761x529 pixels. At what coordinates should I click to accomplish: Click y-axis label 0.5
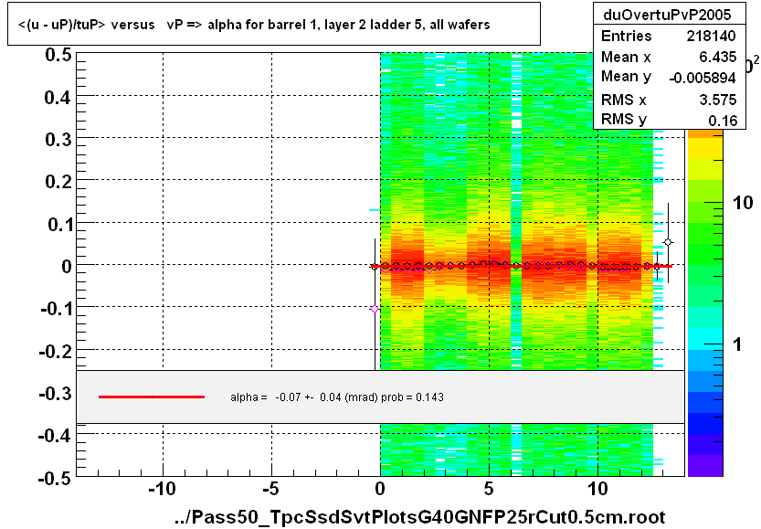pyautogui.click(x=58, y=55)
